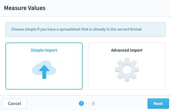This screenshot has height=111, width=171.
Task: Click the Next button
Action: (158, 104)
